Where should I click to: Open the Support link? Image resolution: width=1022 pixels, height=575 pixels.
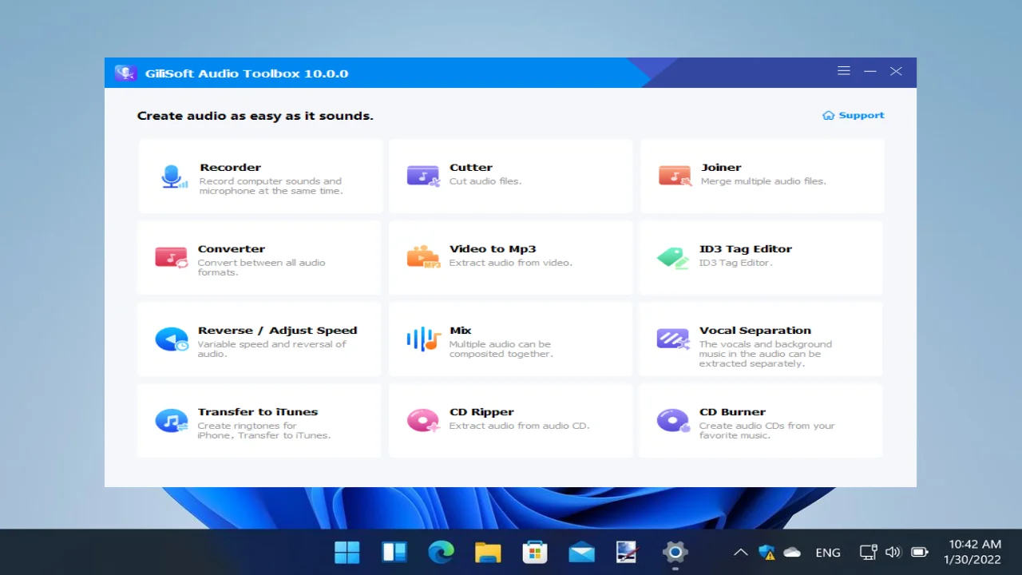point(854,115)
